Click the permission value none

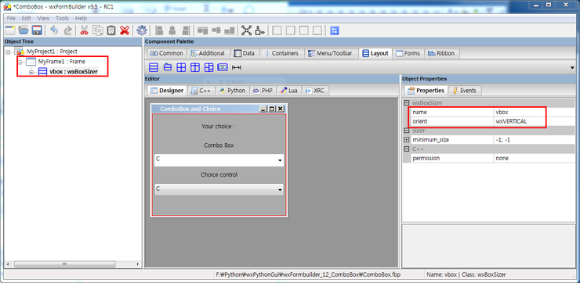click(535, 158)
